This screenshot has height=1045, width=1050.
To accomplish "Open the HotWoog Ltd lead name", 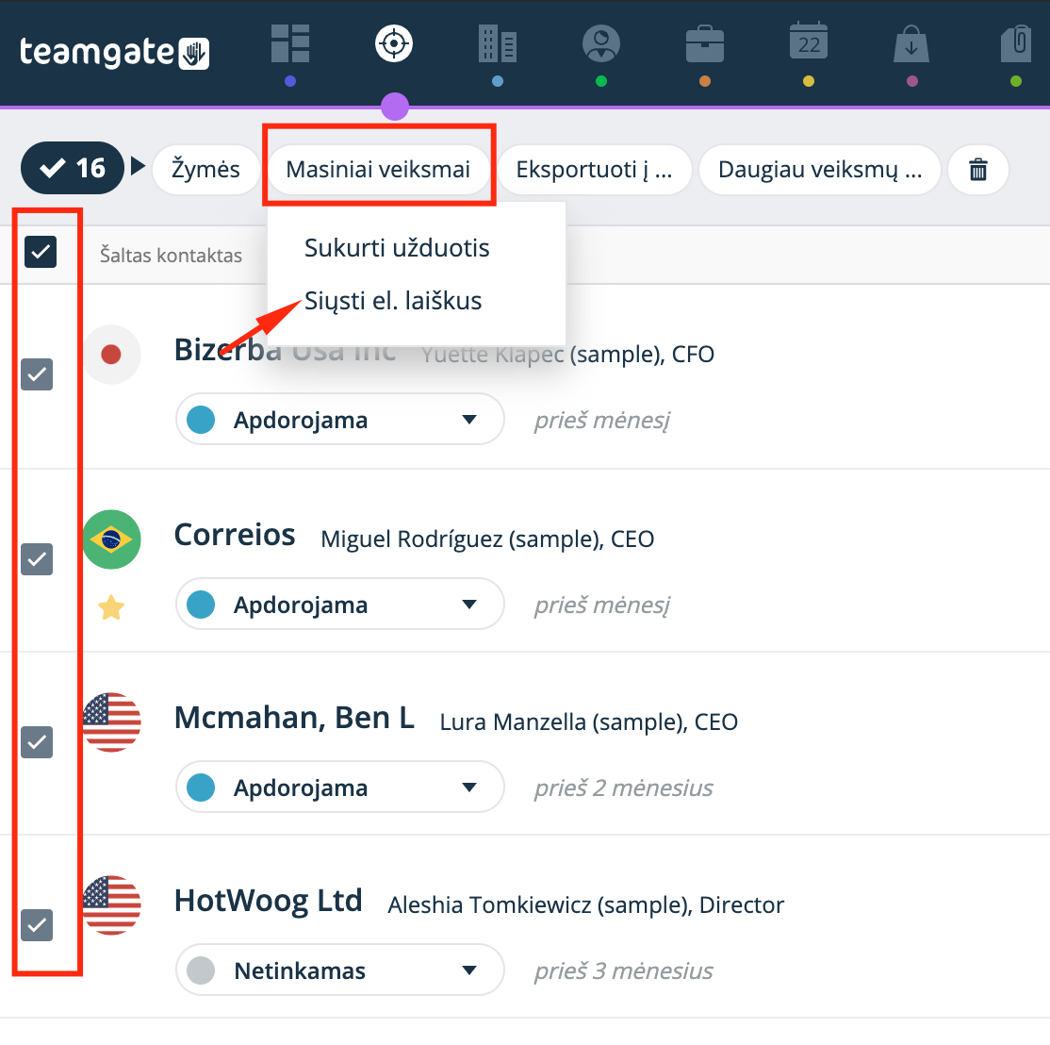I will 268,901.
